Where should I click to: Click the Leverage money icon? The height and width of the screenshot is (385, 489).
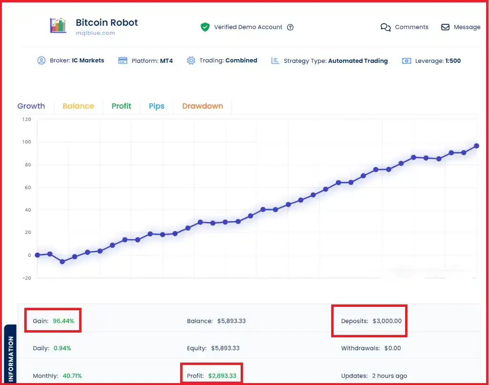(407, 61)
